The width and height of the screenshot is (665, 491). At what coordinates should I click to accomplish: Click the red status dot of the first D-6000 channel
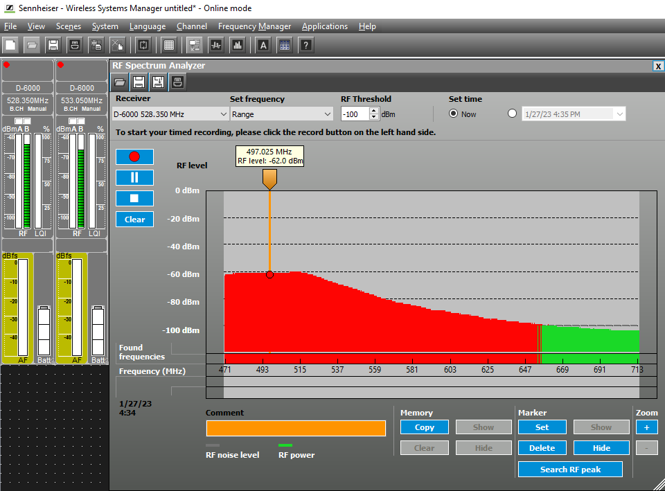click(x=6, y=65)
